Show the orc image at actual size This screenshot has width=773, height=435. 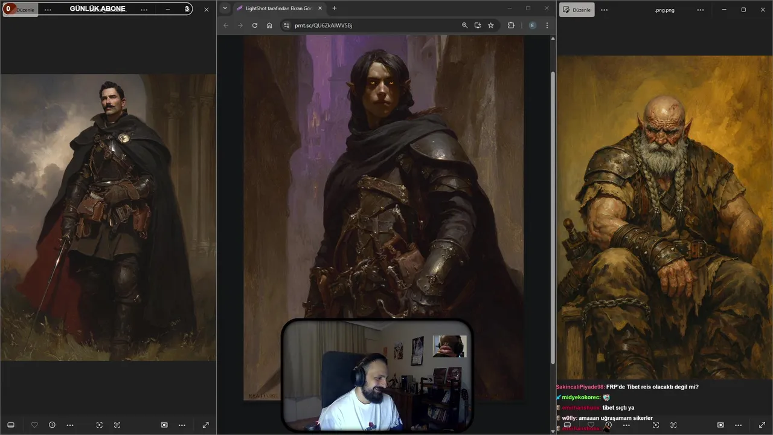coord(673,425)
